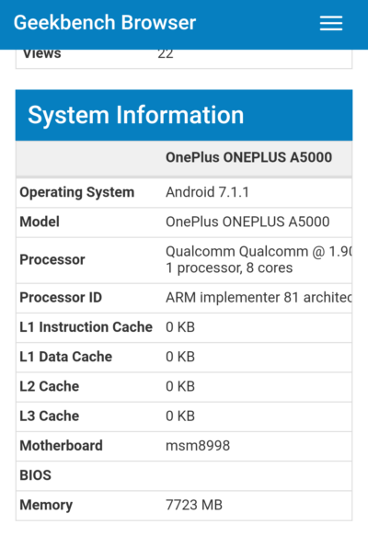Click the Model value OnePlus ONEPLUS A5000
The height and width of the screenshot is (536, 368).
(247, 222)
